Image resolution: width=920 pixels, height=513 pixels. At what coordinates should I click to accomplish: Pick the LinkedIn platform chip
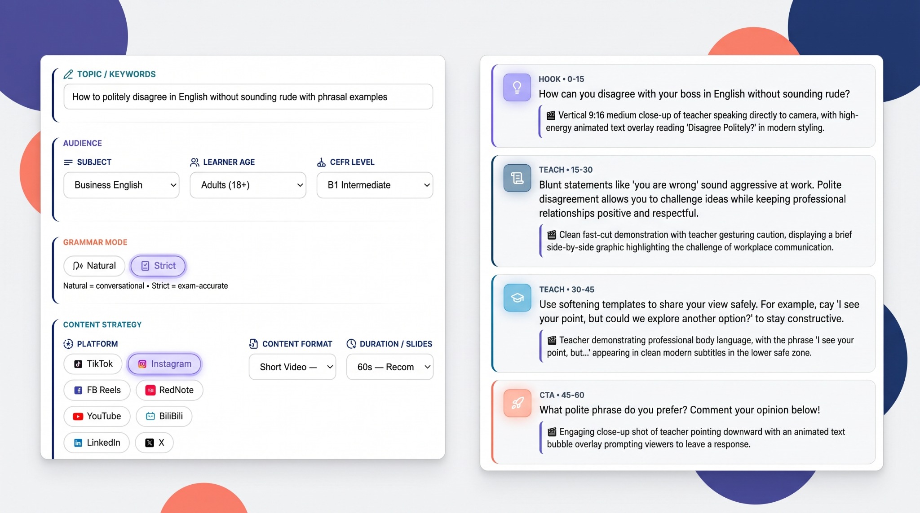coord(97,443)
